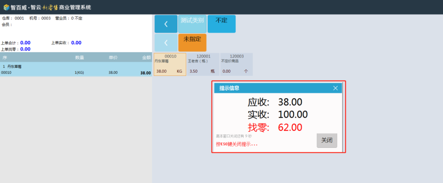Click the 数量 column header

pyautogui.click(x=80, y=58)
